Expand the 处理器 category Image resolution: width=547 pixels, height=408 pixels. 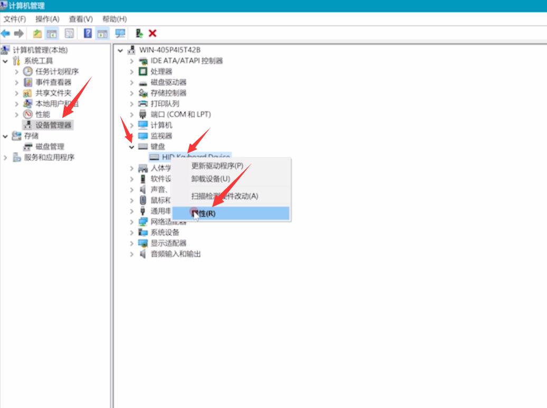tap(131, 72)
